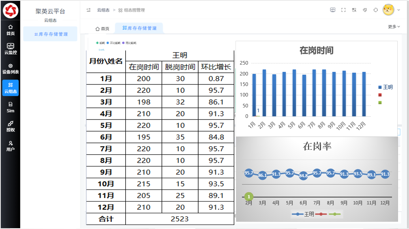Click the 86.1 data point on line chart
This screenshot has width=409, height=229.
click(x=262, y=175)
